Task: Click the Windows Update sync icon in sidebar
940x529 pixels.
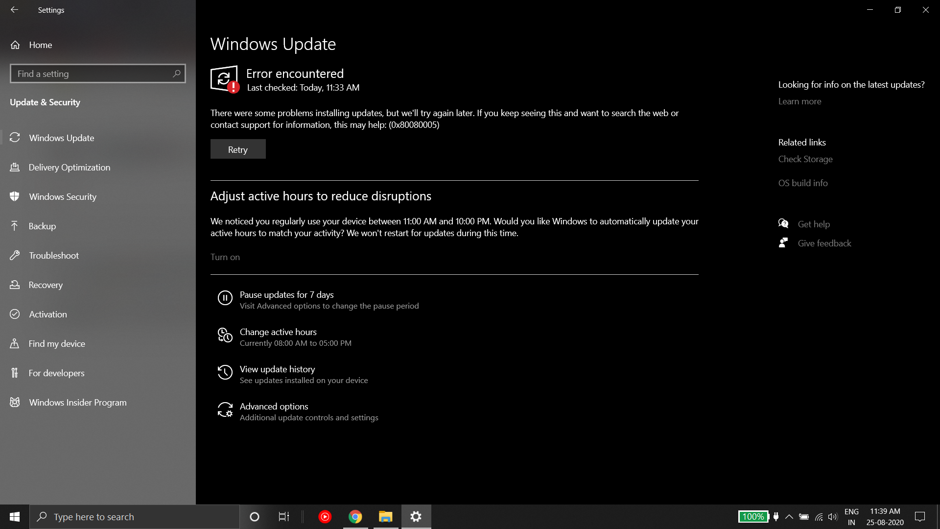Action: tap(15, 138)
